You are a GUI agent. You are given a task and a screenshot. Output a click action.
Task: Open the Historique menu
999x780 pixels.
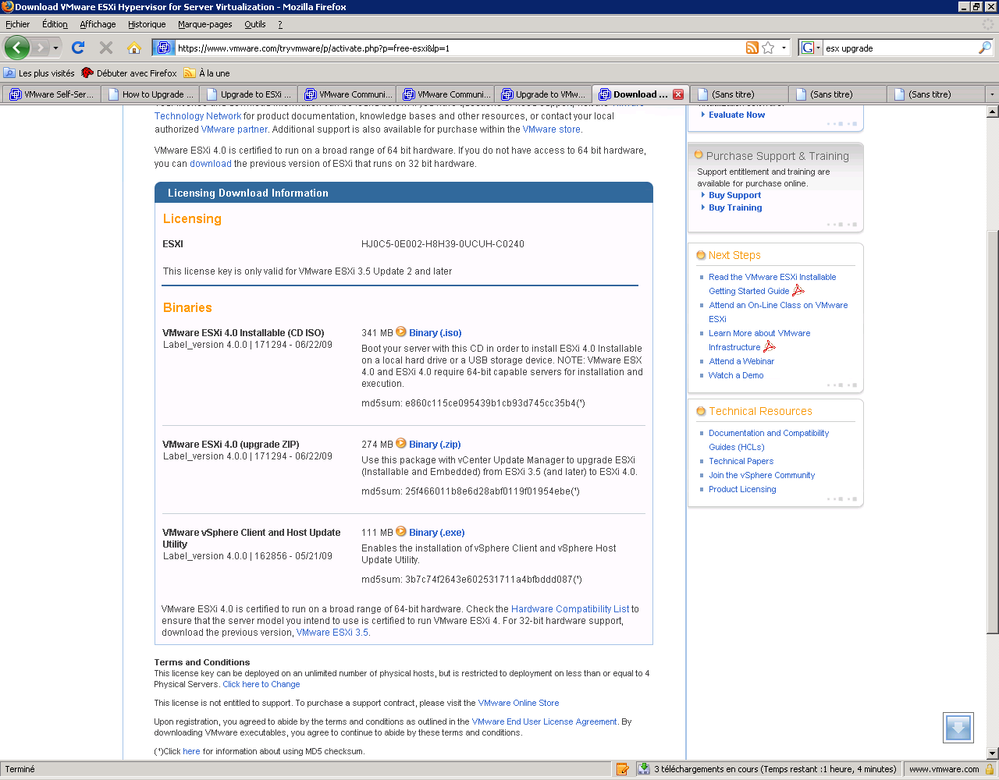click(147, 24)
